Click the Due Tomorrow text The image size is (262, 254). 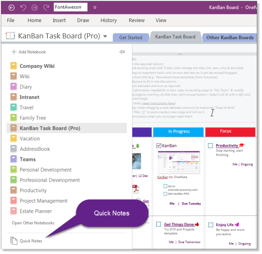point(189,242)
